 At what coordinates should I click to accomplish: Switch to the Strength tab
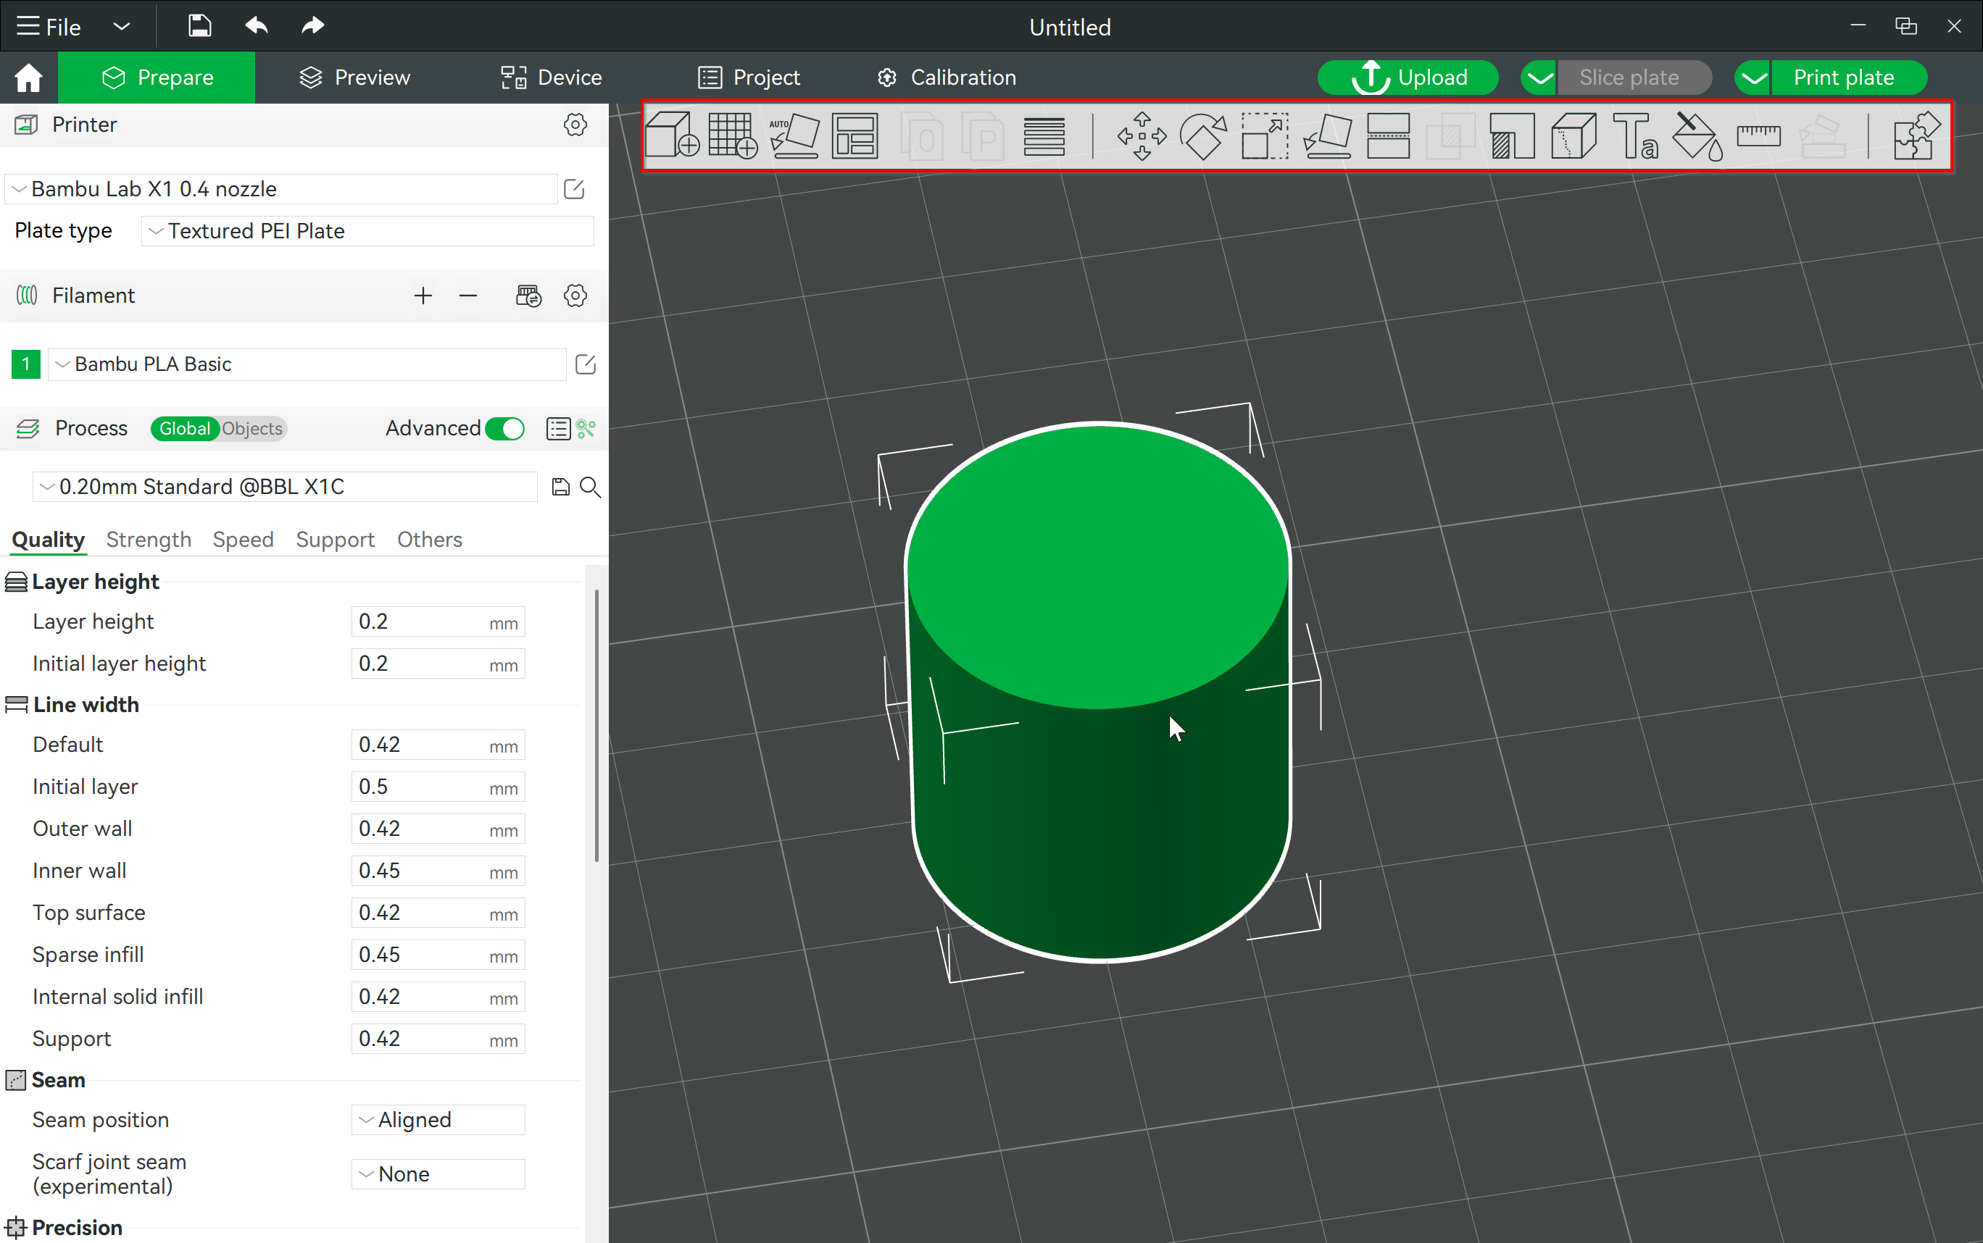(148, 538)
